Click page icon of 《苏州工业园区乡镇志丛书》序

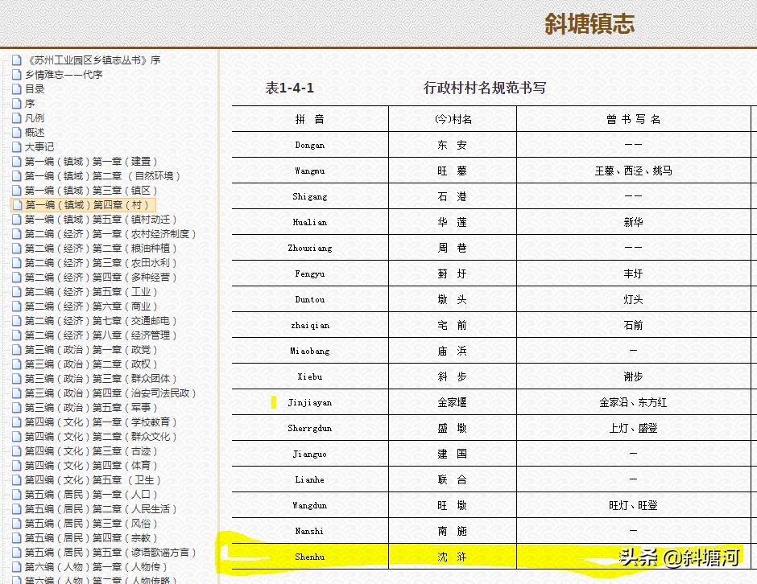(x=17, y=60)
